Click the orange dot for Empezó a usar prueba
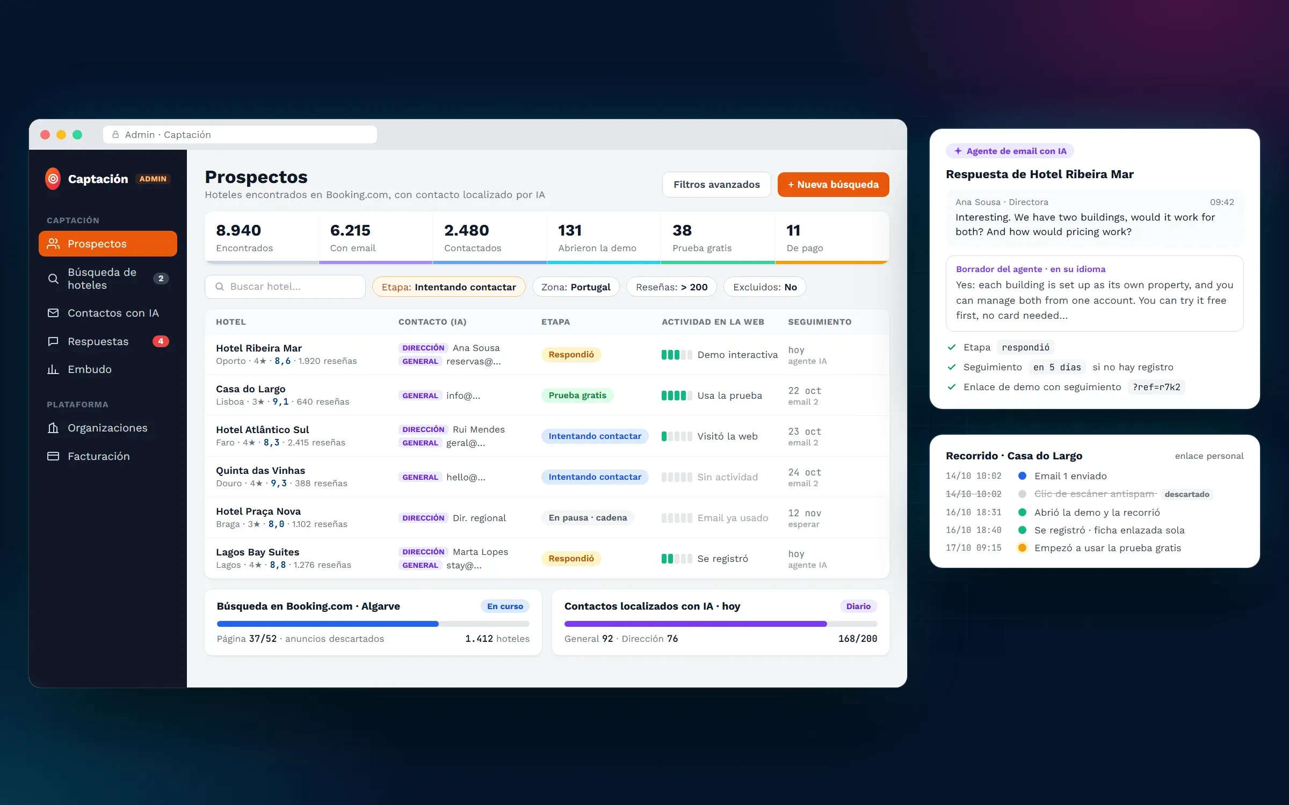Screen dimensions: 1289x805 1023,548
